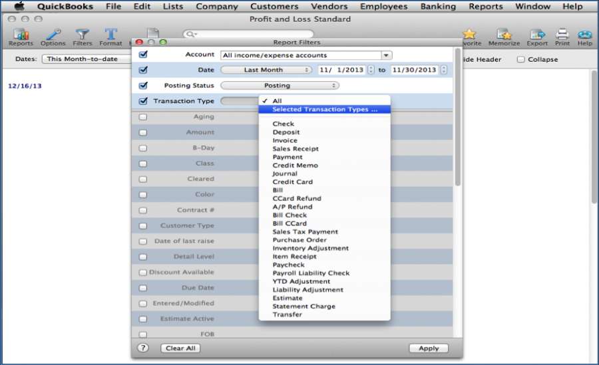599x365 pixels.
Task: Enable the Customer Type filter checkbox
Action: pyautogui.click(x=143, y=226)
